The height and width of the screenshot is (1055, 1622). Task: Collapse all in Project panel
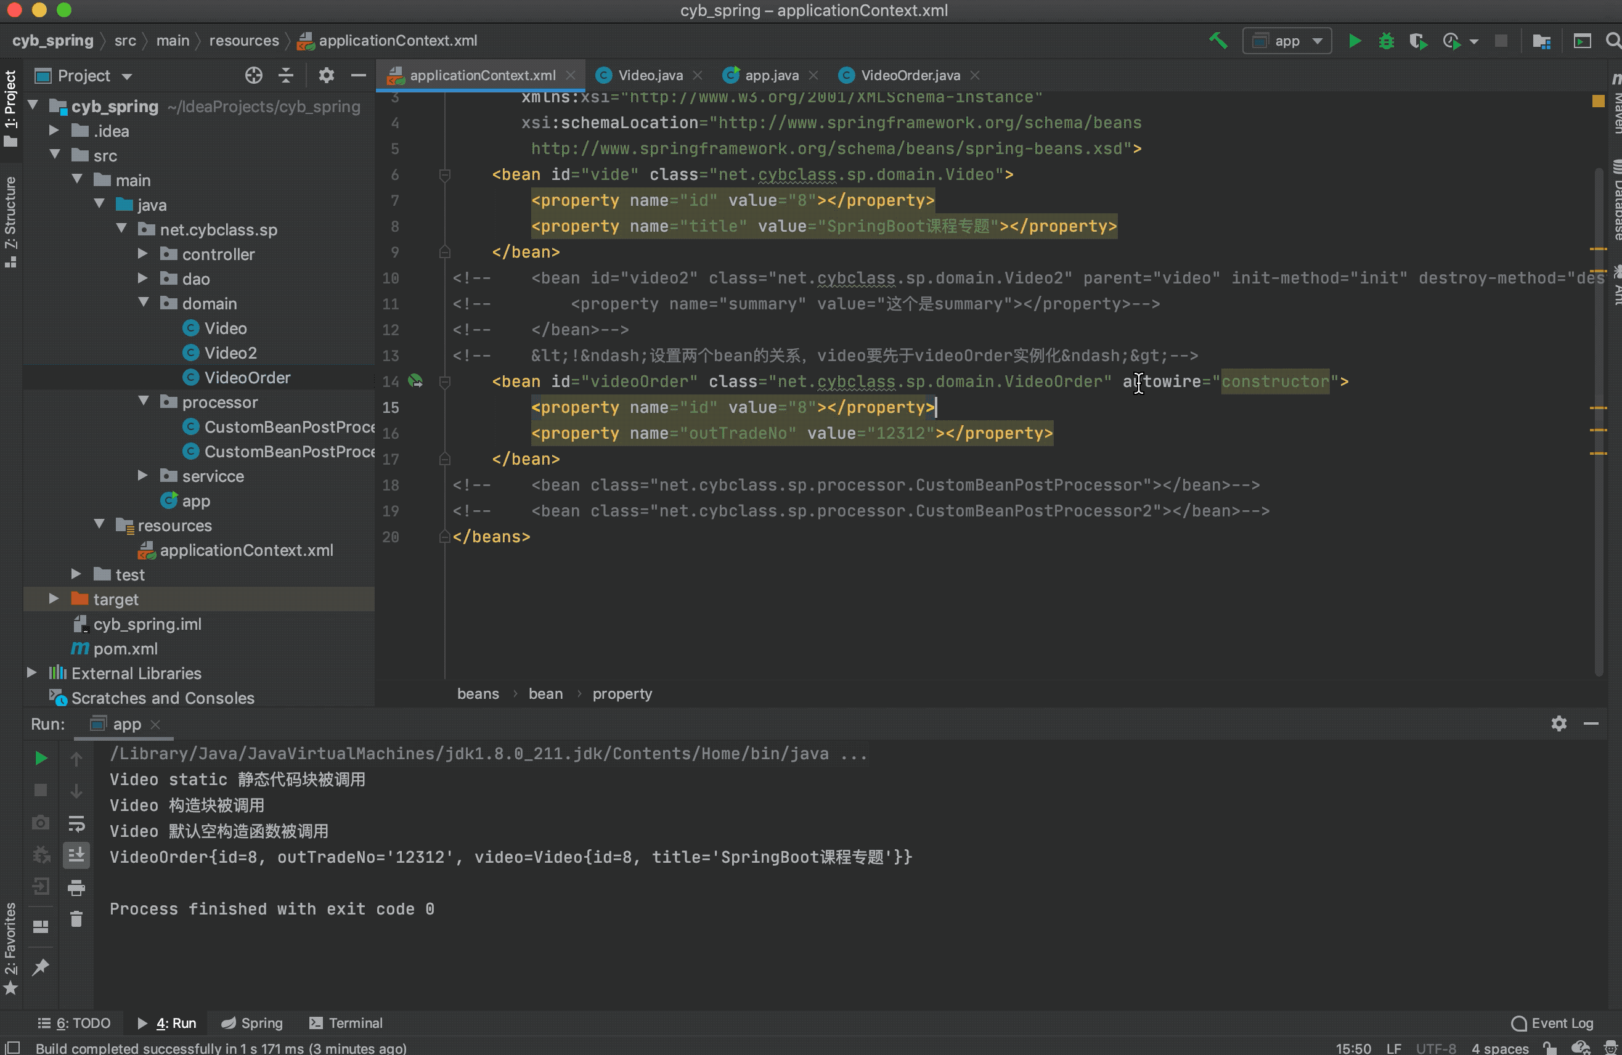[x=286, y=75]
